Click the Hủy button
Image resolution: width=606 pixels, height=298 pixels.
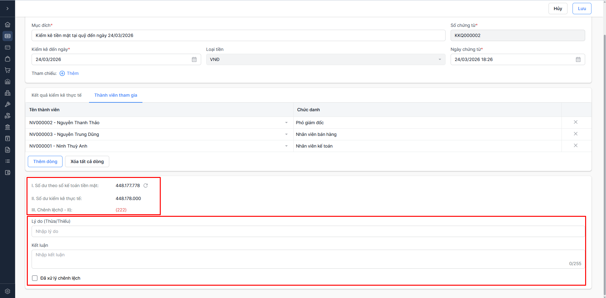(x=558, y=9)
